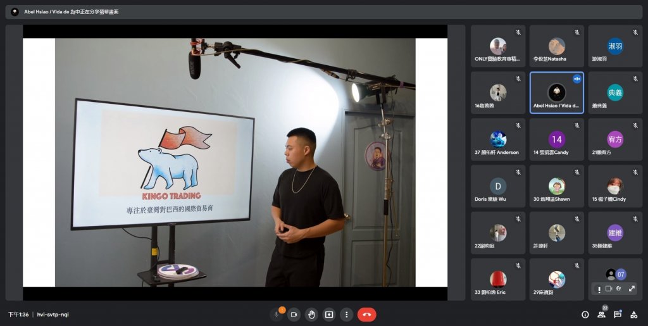Click muted mic icon on 22 tile

[518, 219]
